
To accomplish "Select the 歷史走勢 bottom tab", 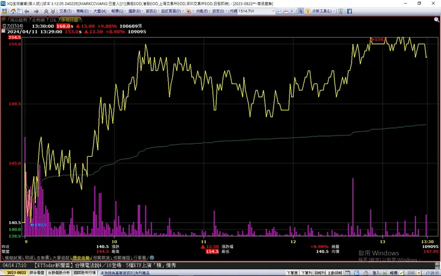I will click(81, 258).
